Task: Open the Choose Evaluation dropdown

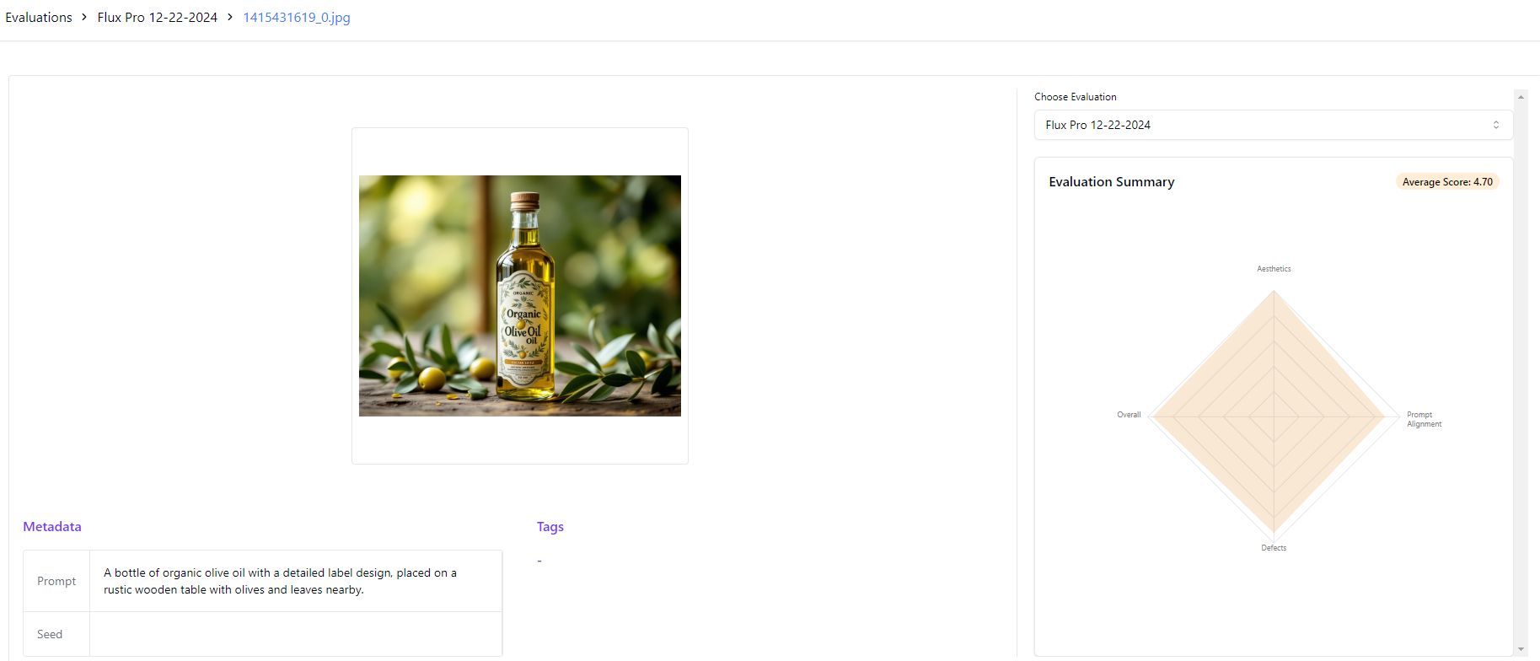Action: coord(1273,125)
